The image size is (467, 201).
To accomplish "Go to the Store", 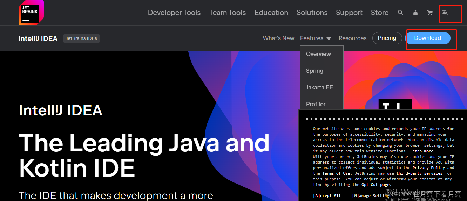I will point(380,13).
